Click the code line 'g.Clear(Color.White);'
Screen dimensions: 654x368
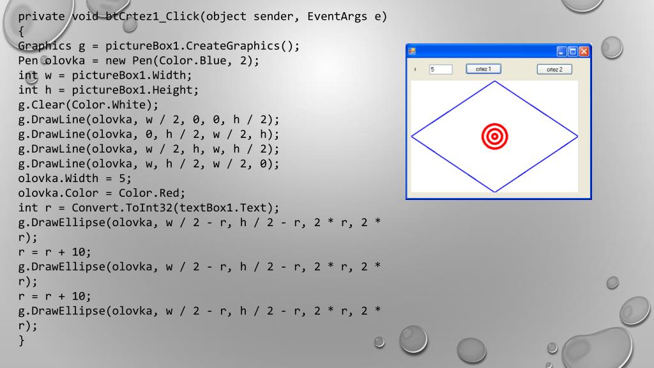[x=88, y=105]
